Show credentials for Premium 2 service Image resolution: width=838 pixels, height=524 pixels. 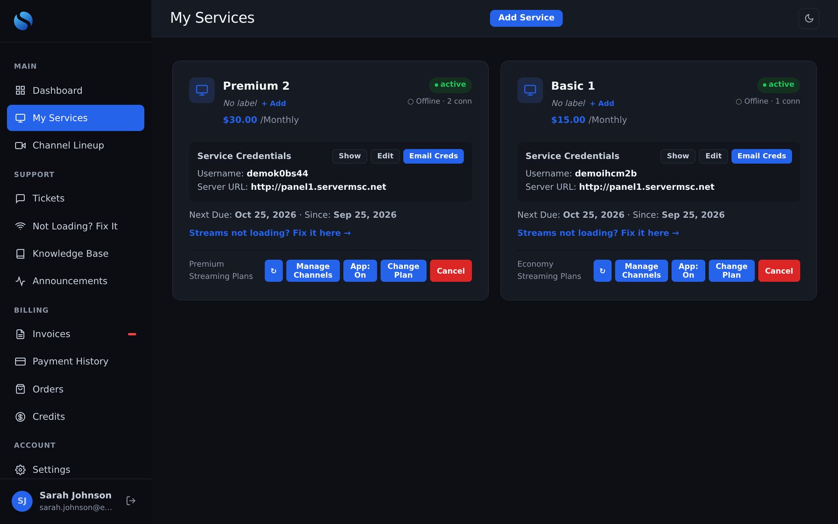click(349, 156)
